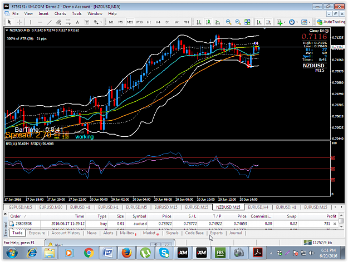Toggle chart shift
This screenshot has height=262, width=348.
pyautogui.click(x=268, y=22)
